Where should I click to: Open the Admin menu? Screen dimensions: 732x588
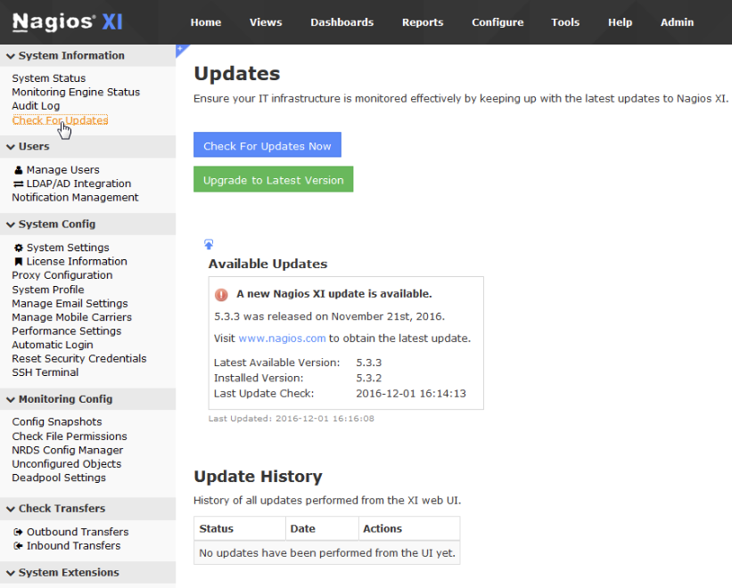pos(677,22)
